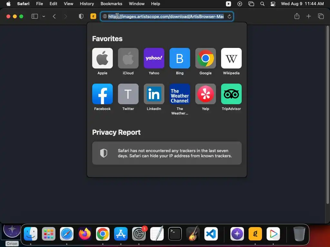Open the Apple menu
The width and height of the screenshot is (330, 247).
pyautogui.click(x=8, y=4)
